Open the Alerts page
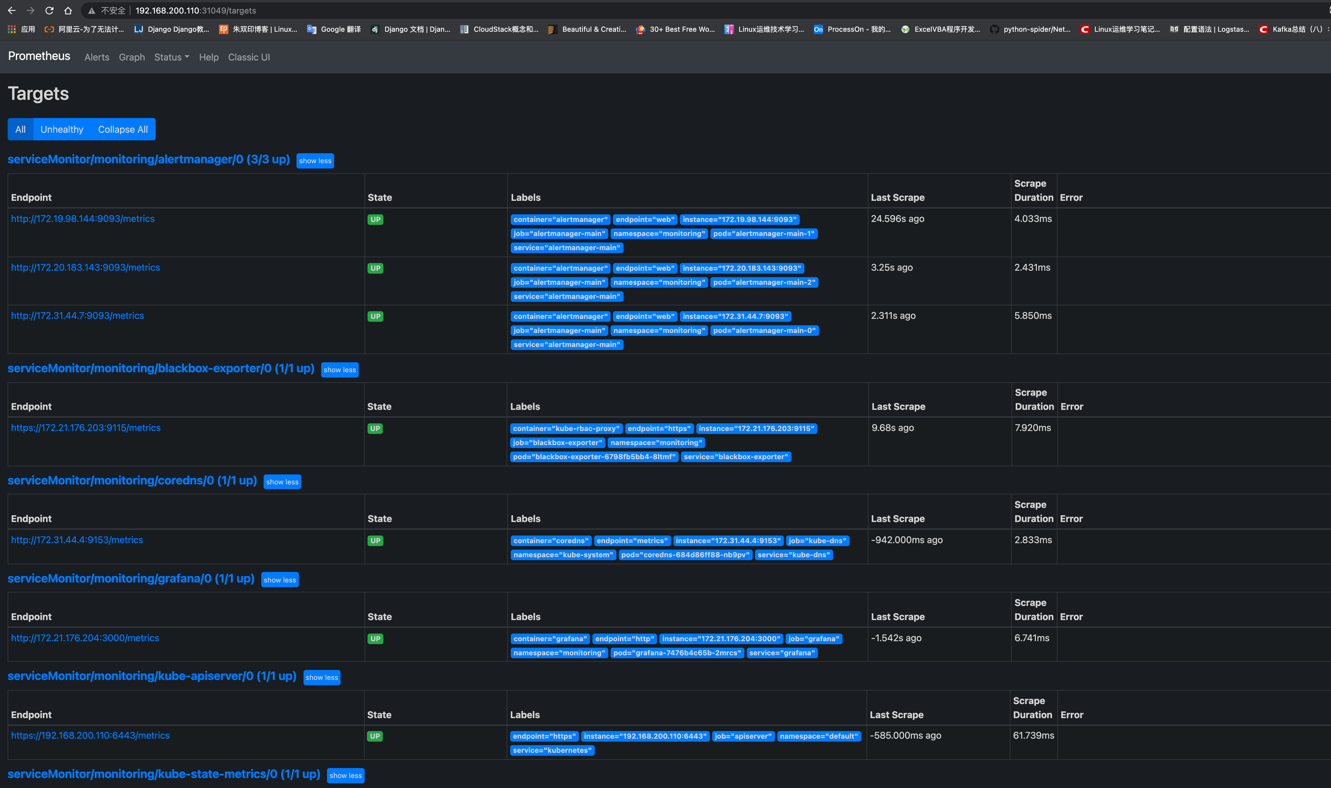 click(x=97, y=57)
